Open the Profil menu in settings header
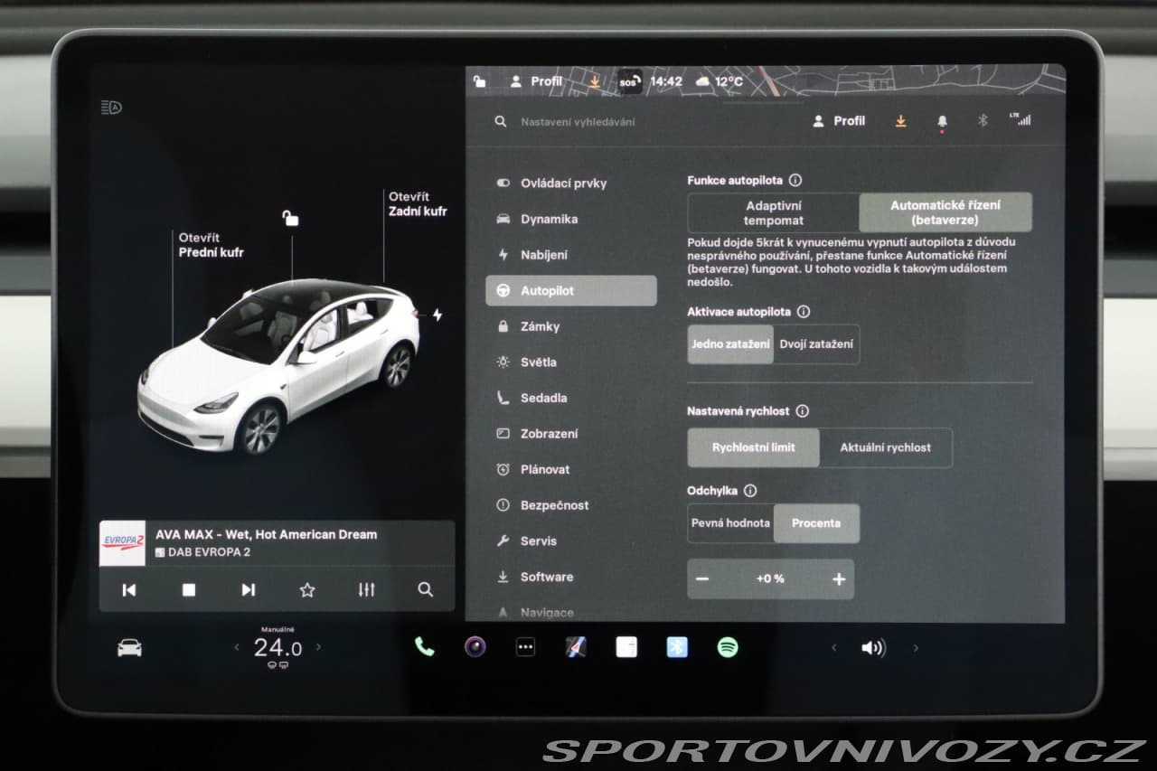 839,120
